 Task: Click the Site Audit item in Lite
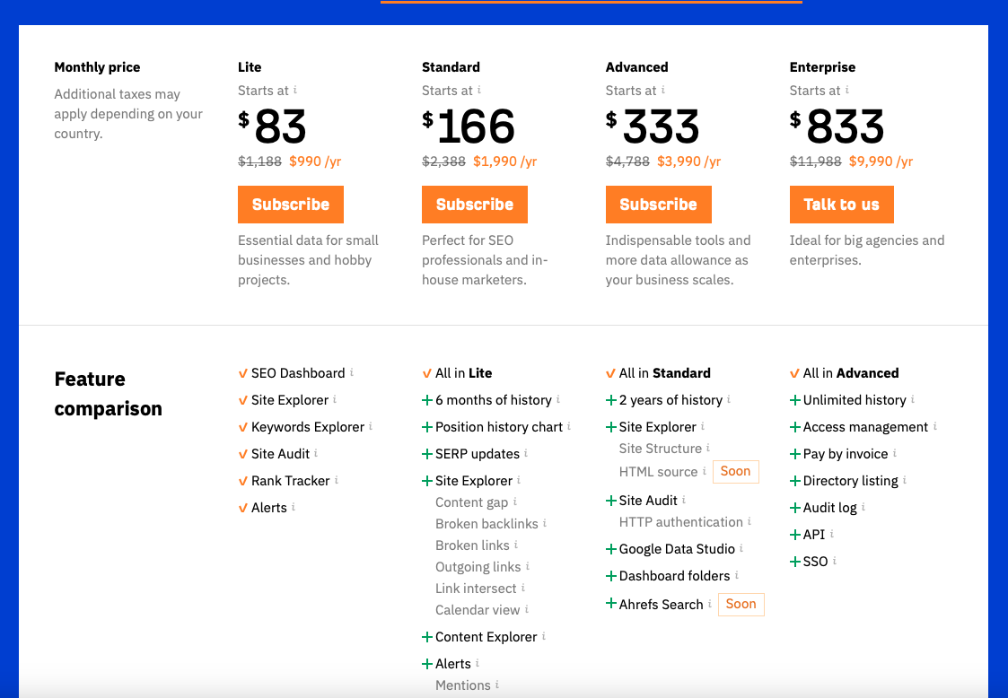pos(280,454)
